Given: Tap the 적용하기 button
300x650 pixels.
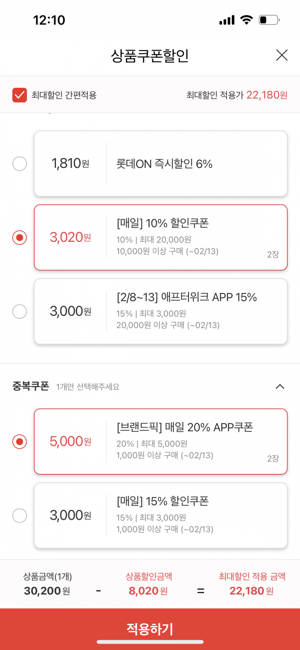Looking at the screenshot, I should pyautogui.click(x=150, y=629).
